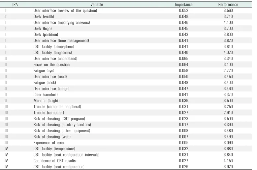Select 'User interface (time management)' cell
Image resolution: width=257 pixels, height=170 pixels.
click(x=61, y=41)
